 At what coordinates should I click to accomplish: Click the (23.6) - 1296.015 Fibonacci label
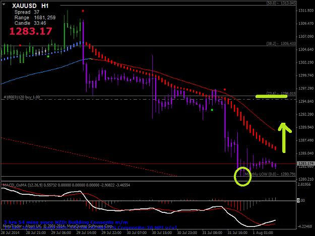[281, 94]
